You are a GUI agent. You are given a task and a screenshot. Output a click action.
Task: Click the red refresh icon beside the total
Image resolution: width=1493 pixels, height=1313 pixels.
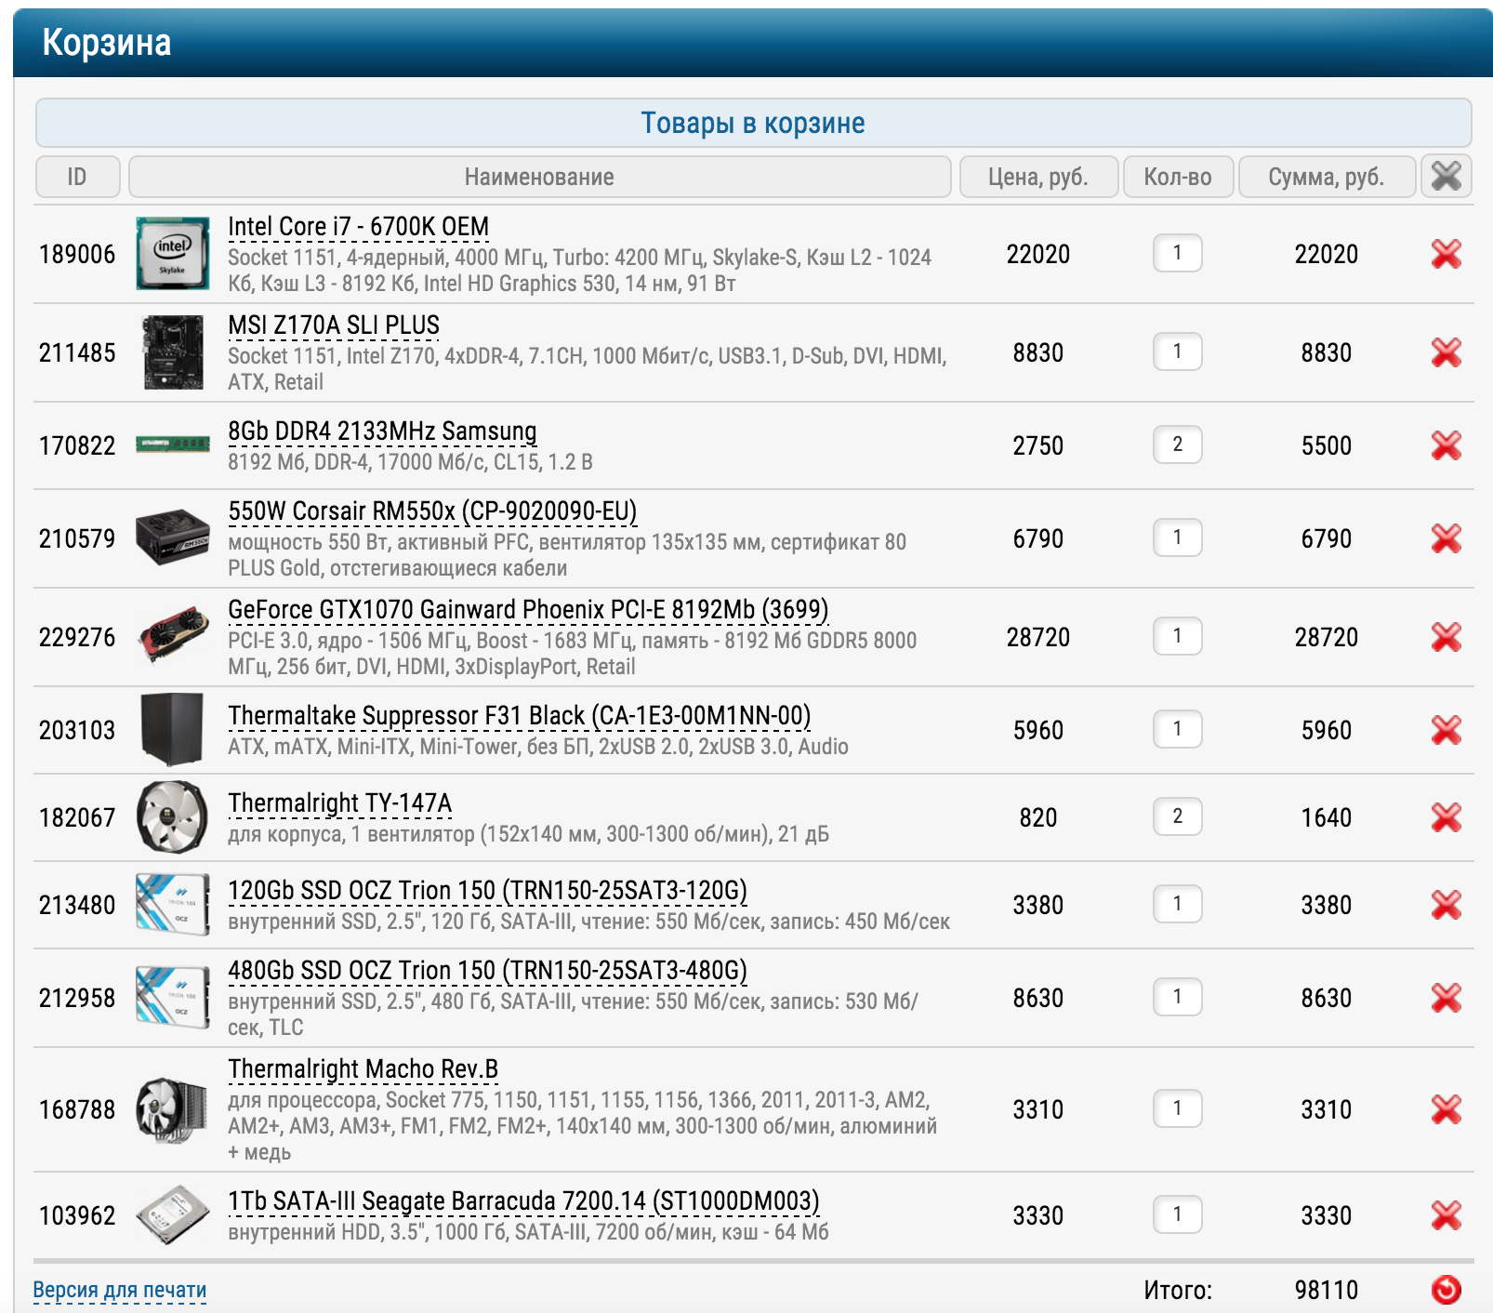[x=1446, y=1290]
